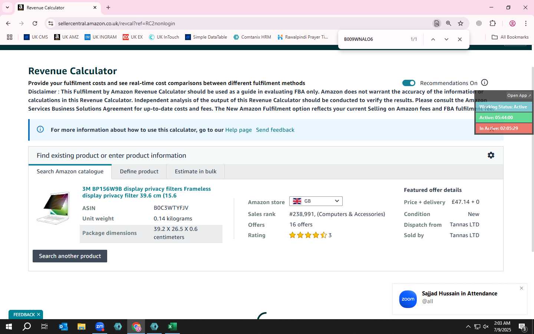
Task: Click the Send feedback link
Action: [x=275, y=130]
